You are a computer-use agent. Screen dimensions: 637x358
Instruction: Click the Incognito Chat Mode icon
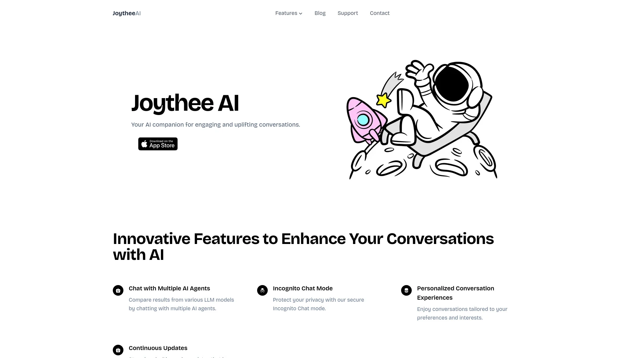point(262,290)
